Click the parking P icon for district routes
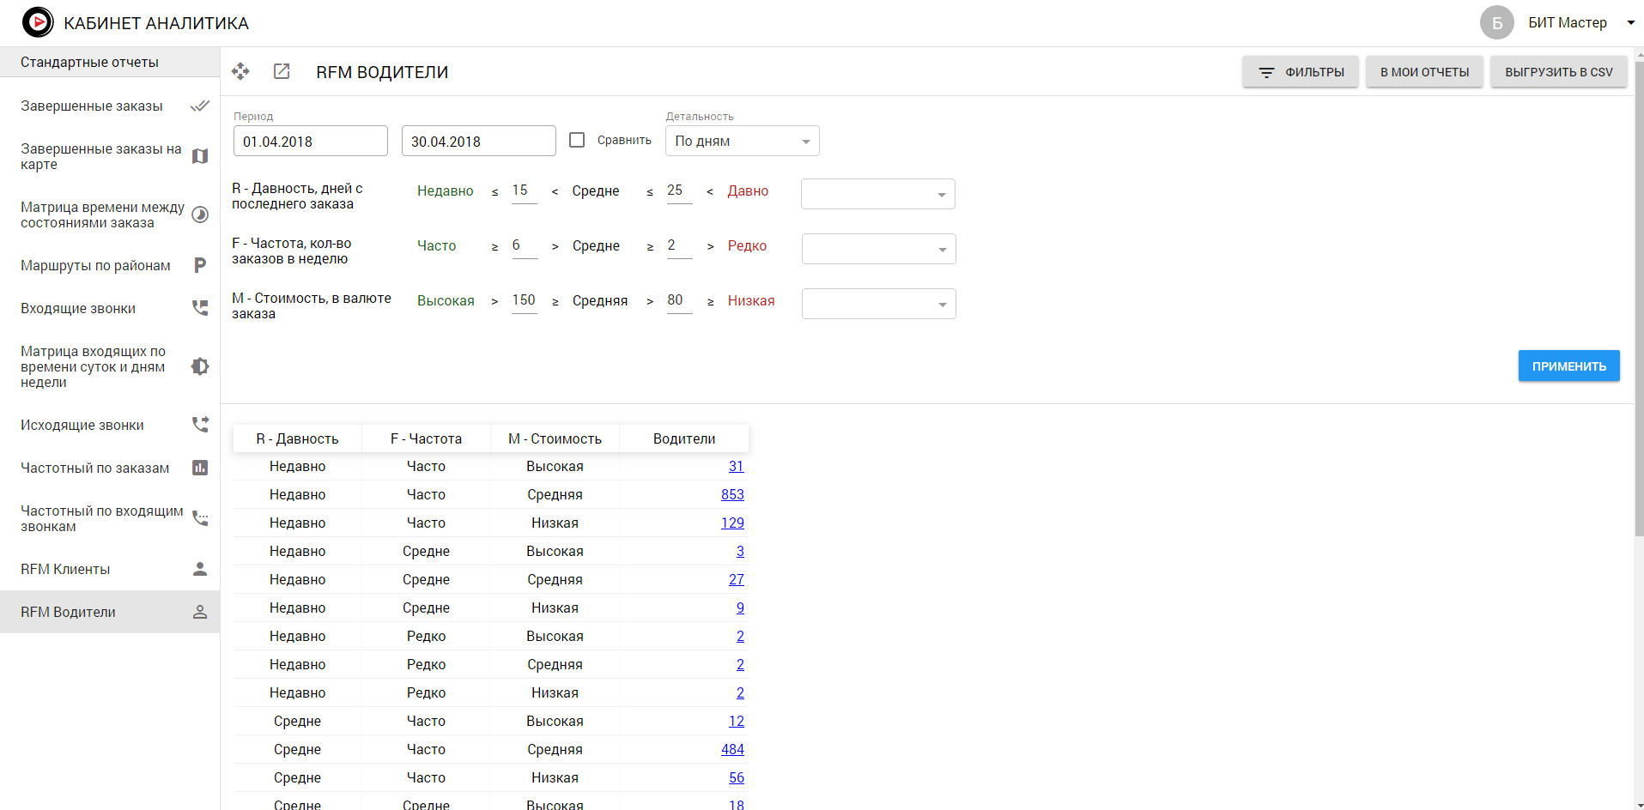 200,265
